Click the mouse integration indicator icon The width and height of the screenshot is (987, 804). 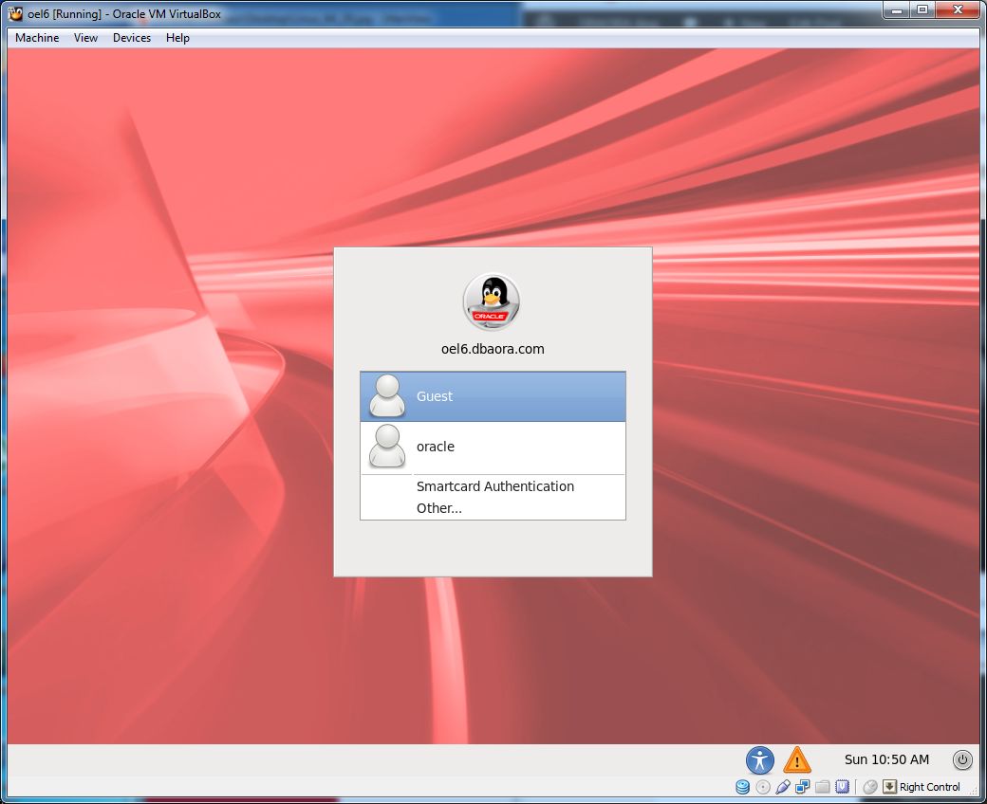[x=870, y=786]
